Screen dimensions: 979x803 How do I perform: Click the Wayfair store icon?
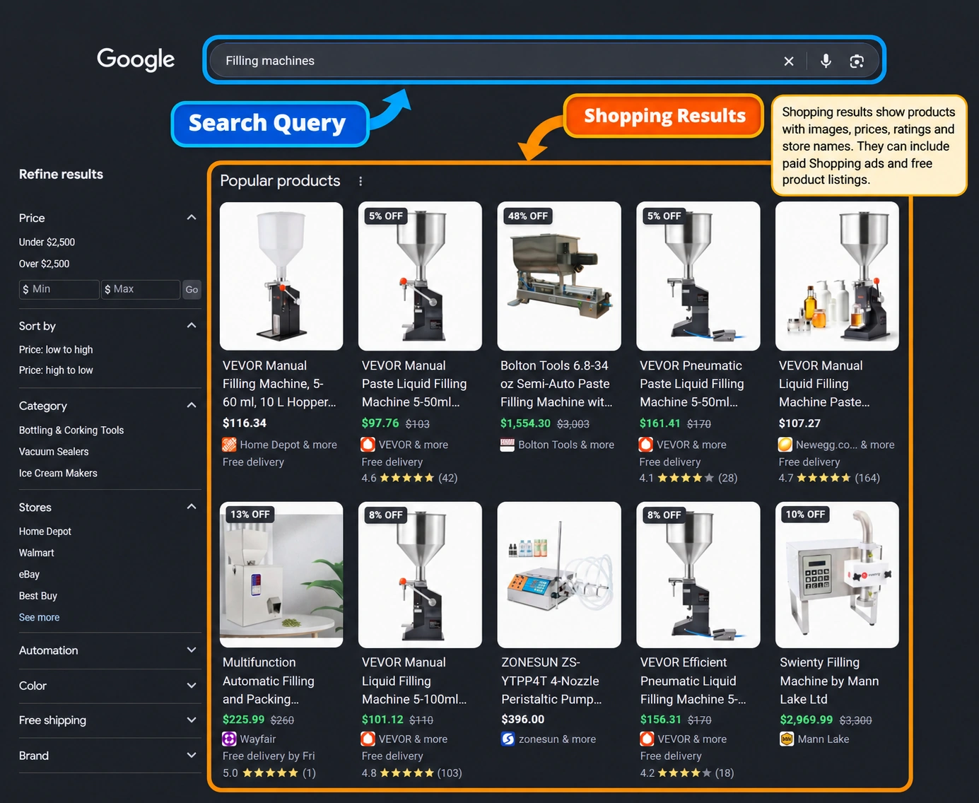(x=229, y=739)
